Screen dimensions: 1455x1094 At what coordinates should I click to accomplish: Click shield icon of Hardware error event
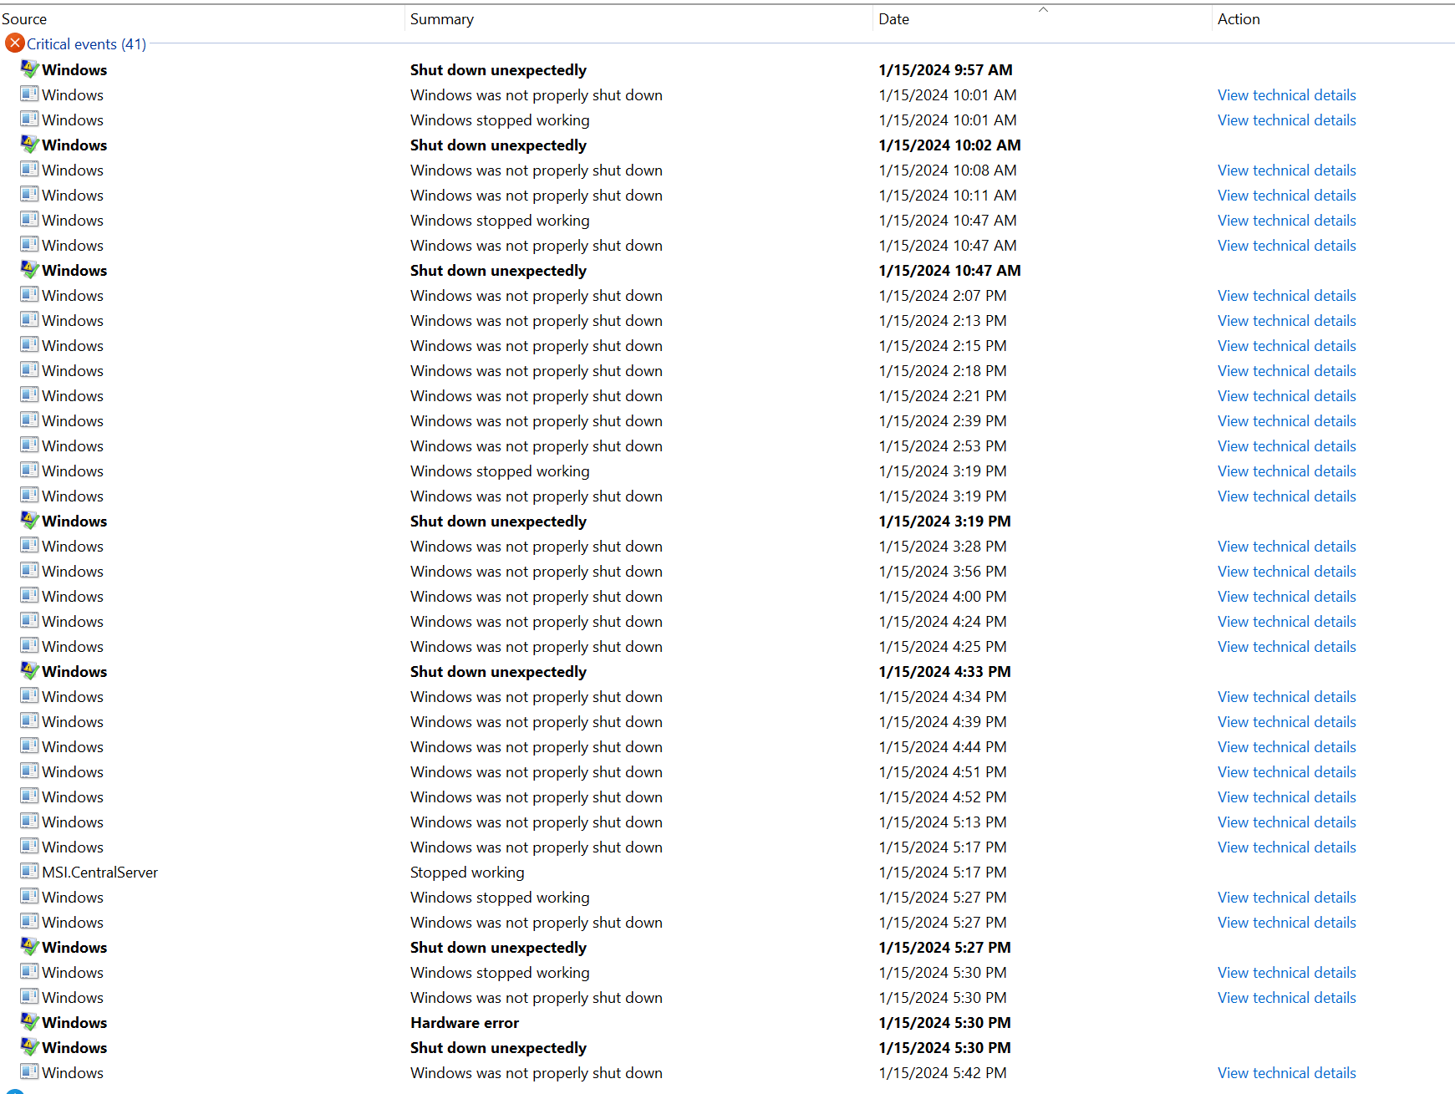pos(29,1021)
